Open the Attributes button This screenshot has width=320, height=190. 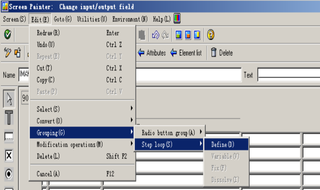pos(152,53)
